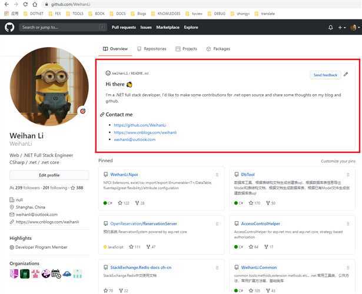The width and height of the screenshot is (362, 294).
Task: Click the GitHub Octocat logo
Action: tap(9, 27)
